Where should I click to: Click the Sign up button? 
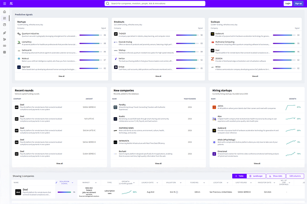coord(298,3)
